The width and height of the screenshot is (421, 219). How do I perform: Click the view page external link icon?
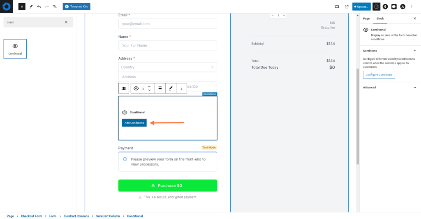(x=346, y=7)
